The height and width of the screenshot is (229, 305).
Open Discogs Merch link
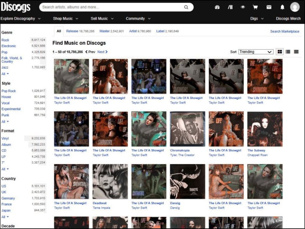pos(288,19)
